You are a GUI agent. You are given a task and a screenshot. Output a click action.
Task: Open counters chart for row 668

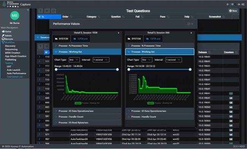(x=231, y=102)
